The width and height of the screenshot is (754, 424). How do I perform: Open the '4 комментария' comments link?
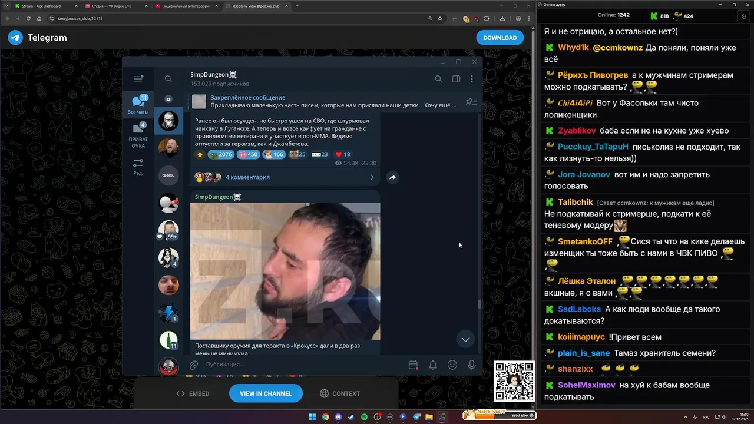[x=247, y=177]
